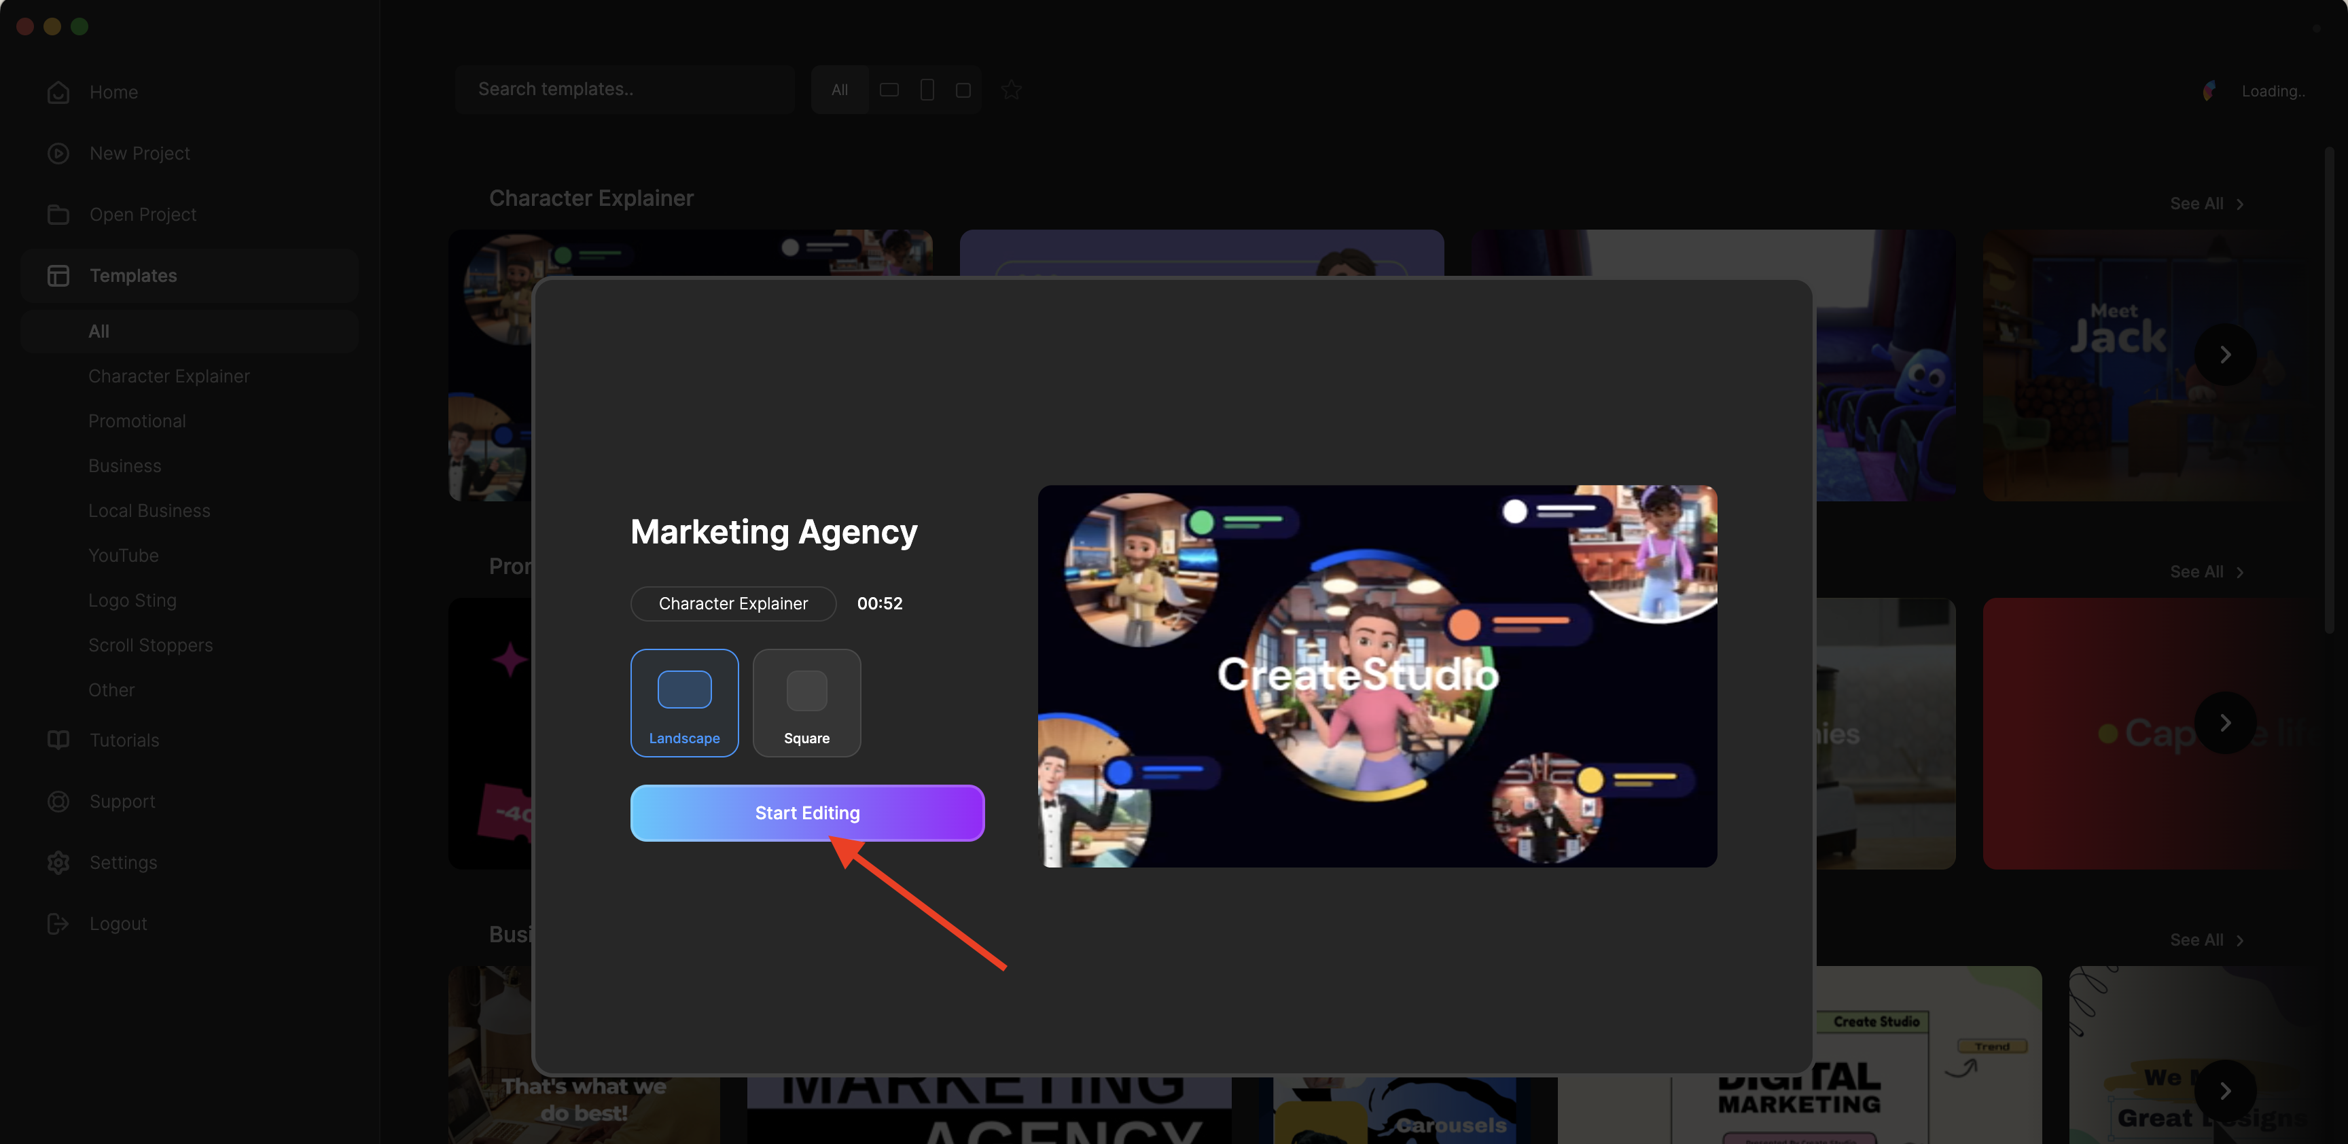
Task: Select the Landscape format option
Action: [685, 703]
